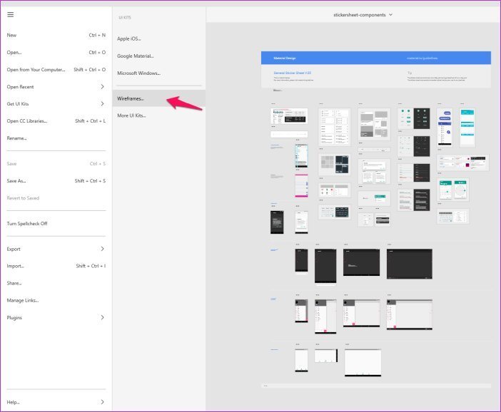Click the Material Design blue header banner
Image resolution: width=501 pixels, height=412 pixels.
tap(375, 58)
